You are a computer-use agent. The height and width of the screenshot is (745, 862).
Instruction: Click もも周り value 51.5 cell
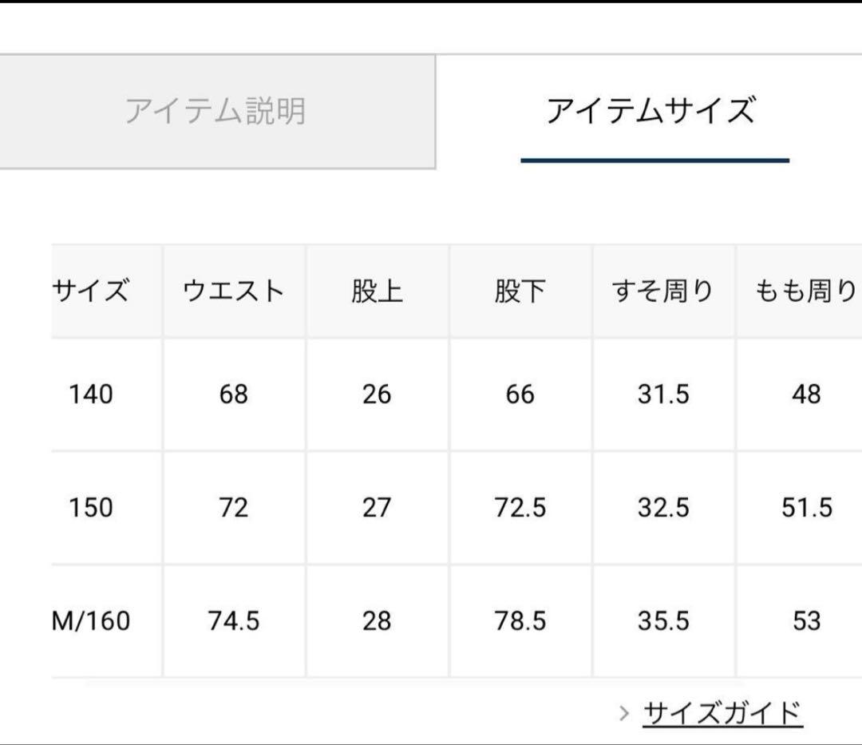(806, 508)
